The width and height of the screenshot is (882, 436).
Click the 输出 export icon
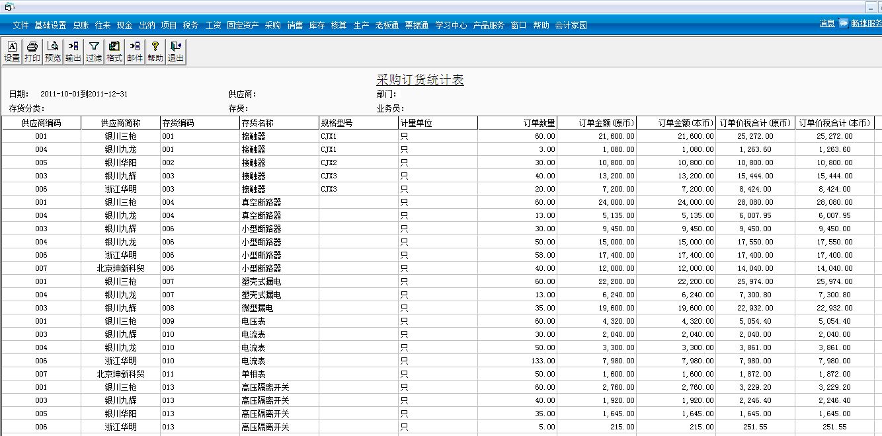pos(73,51)
